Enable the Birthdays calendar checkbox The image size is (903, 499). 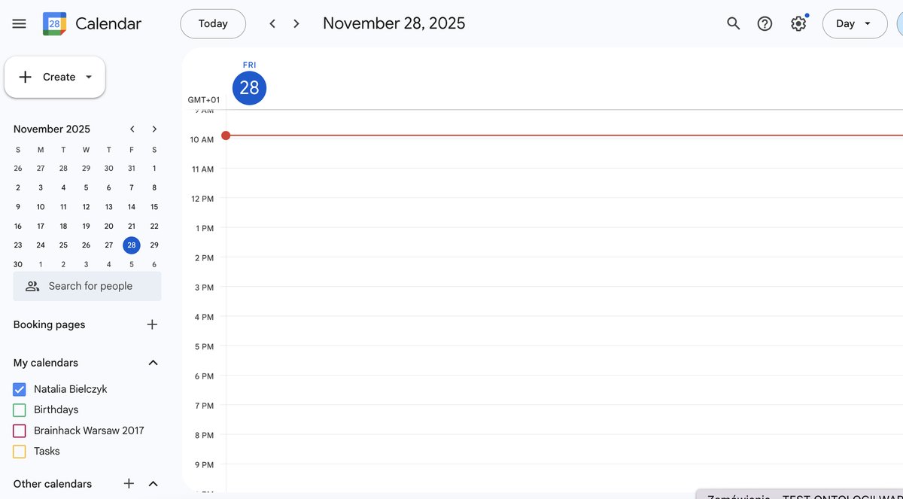(x=20, y=410)
